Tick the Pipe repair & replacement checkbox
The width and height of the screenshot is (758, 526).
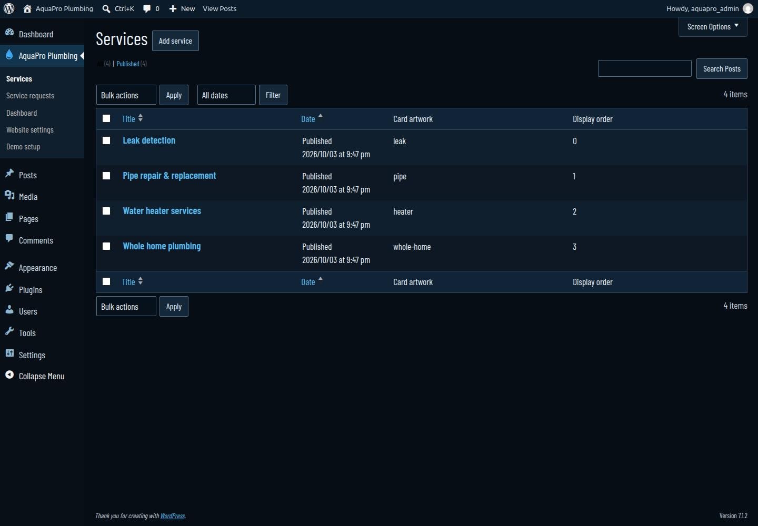point(106,176)
